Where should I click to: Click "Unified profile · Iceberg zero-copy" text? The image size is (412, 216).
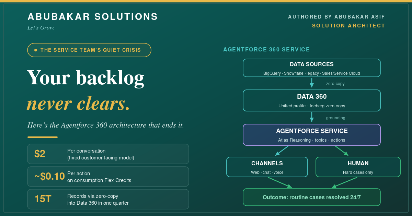click(312, 106)
